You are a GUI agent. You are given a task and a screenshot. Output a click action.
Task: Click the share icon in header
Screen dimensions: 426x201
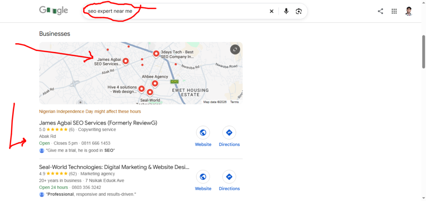coord(380,11)
